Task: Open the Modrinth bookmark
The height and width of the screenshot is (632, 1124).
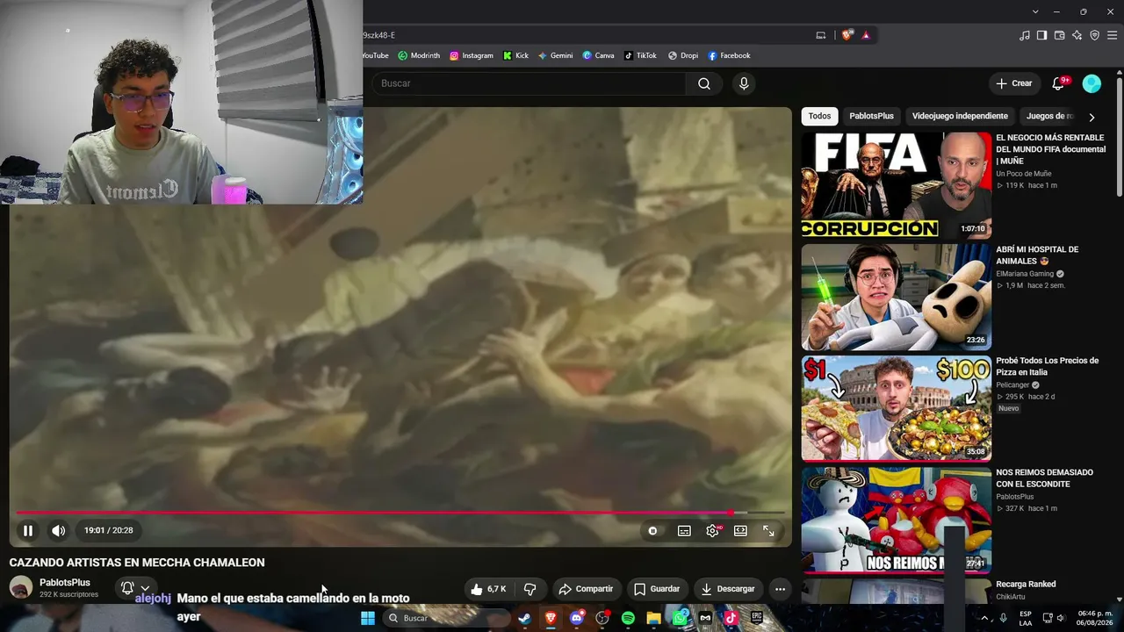Action: (419, 55)
